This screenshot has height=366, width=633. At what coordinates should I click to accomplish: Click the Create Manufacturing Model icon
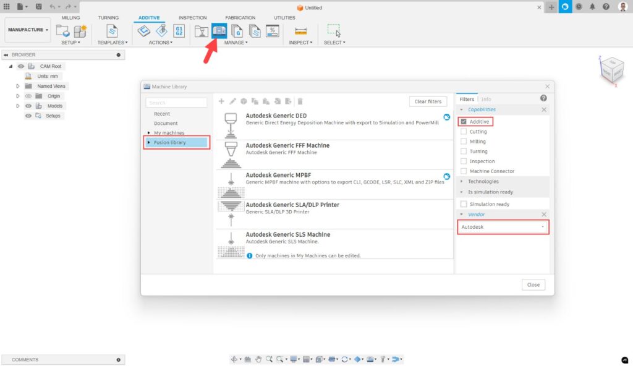click(x=80, y=31)
